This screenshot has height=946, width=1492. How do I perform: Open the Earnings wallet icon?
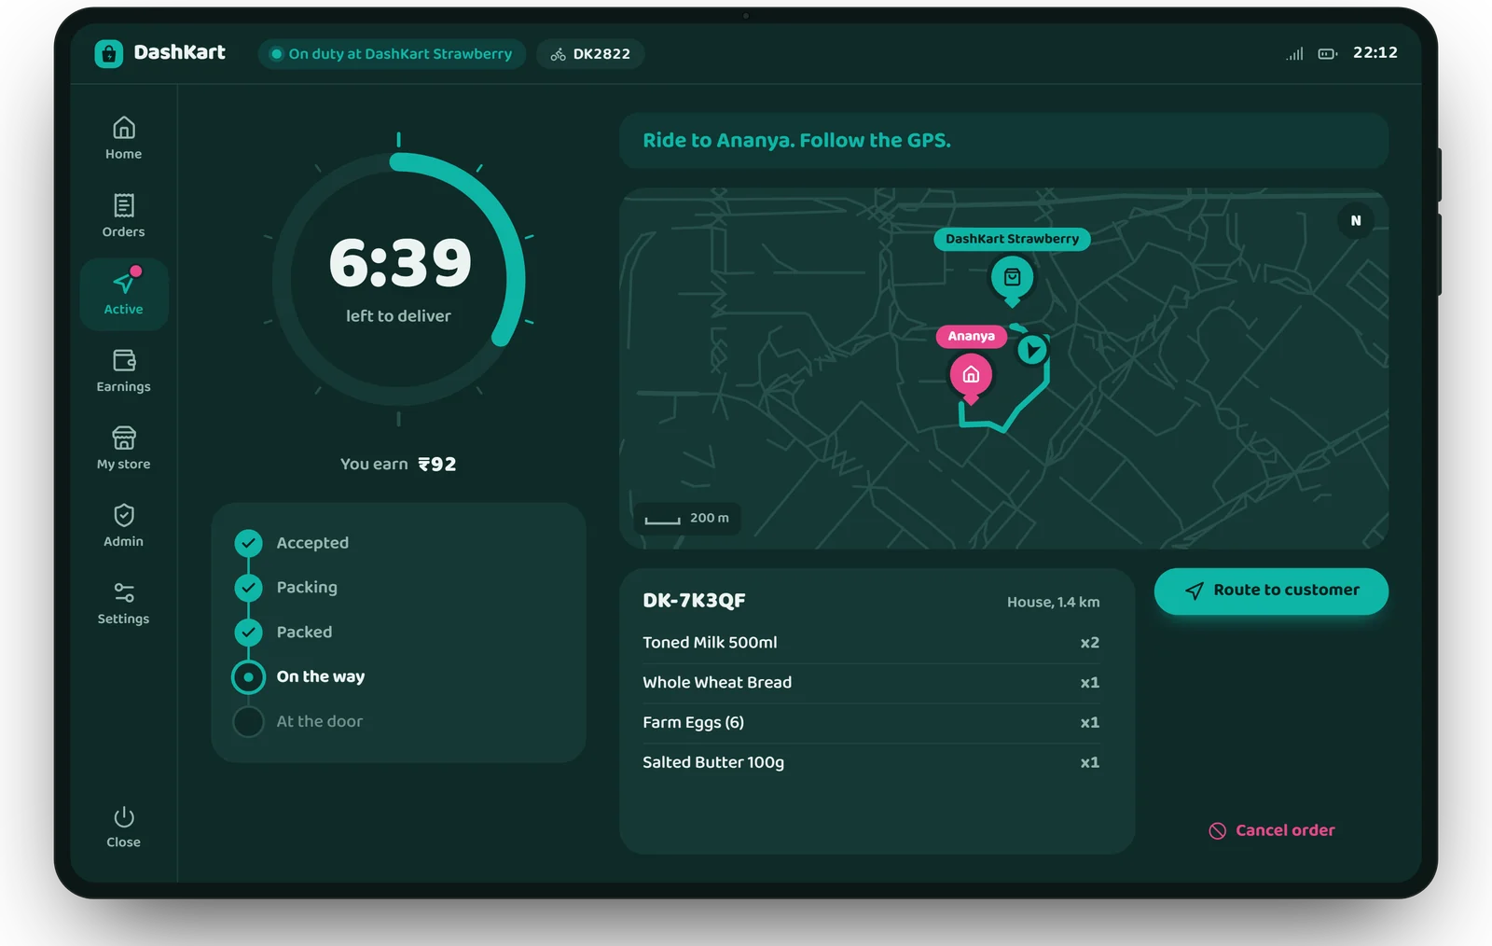(x=124, y=360)
